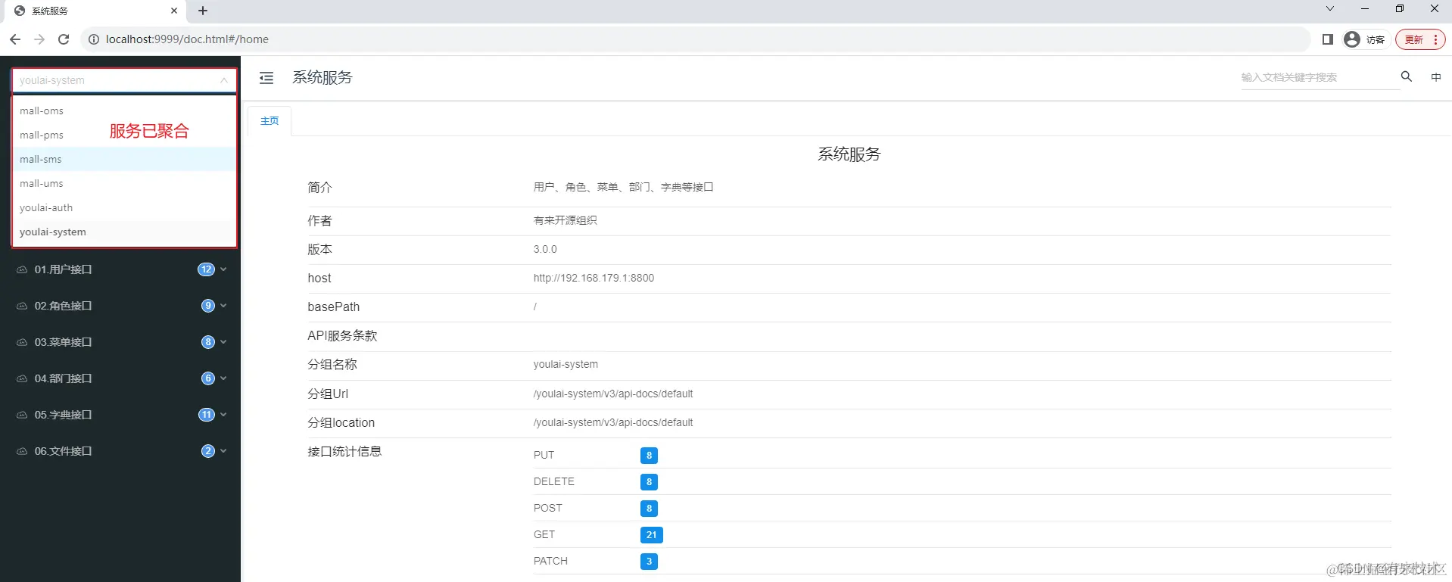1452x582 pixels.
Task: Select mall-ums from the service list
Action: point(124,183)
